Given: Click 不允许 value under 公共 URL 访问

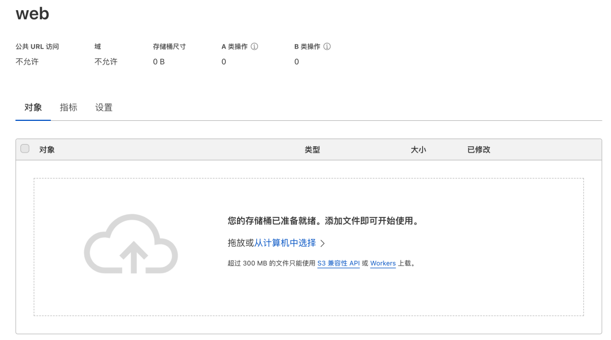Looking at the screenshot, I should pyautogui.click(x=27, y=62).
